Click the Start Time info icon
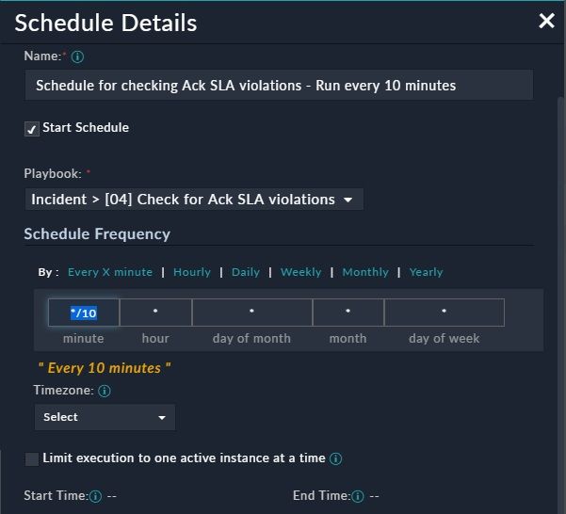 pyautogui.click(x=95, y=496)
